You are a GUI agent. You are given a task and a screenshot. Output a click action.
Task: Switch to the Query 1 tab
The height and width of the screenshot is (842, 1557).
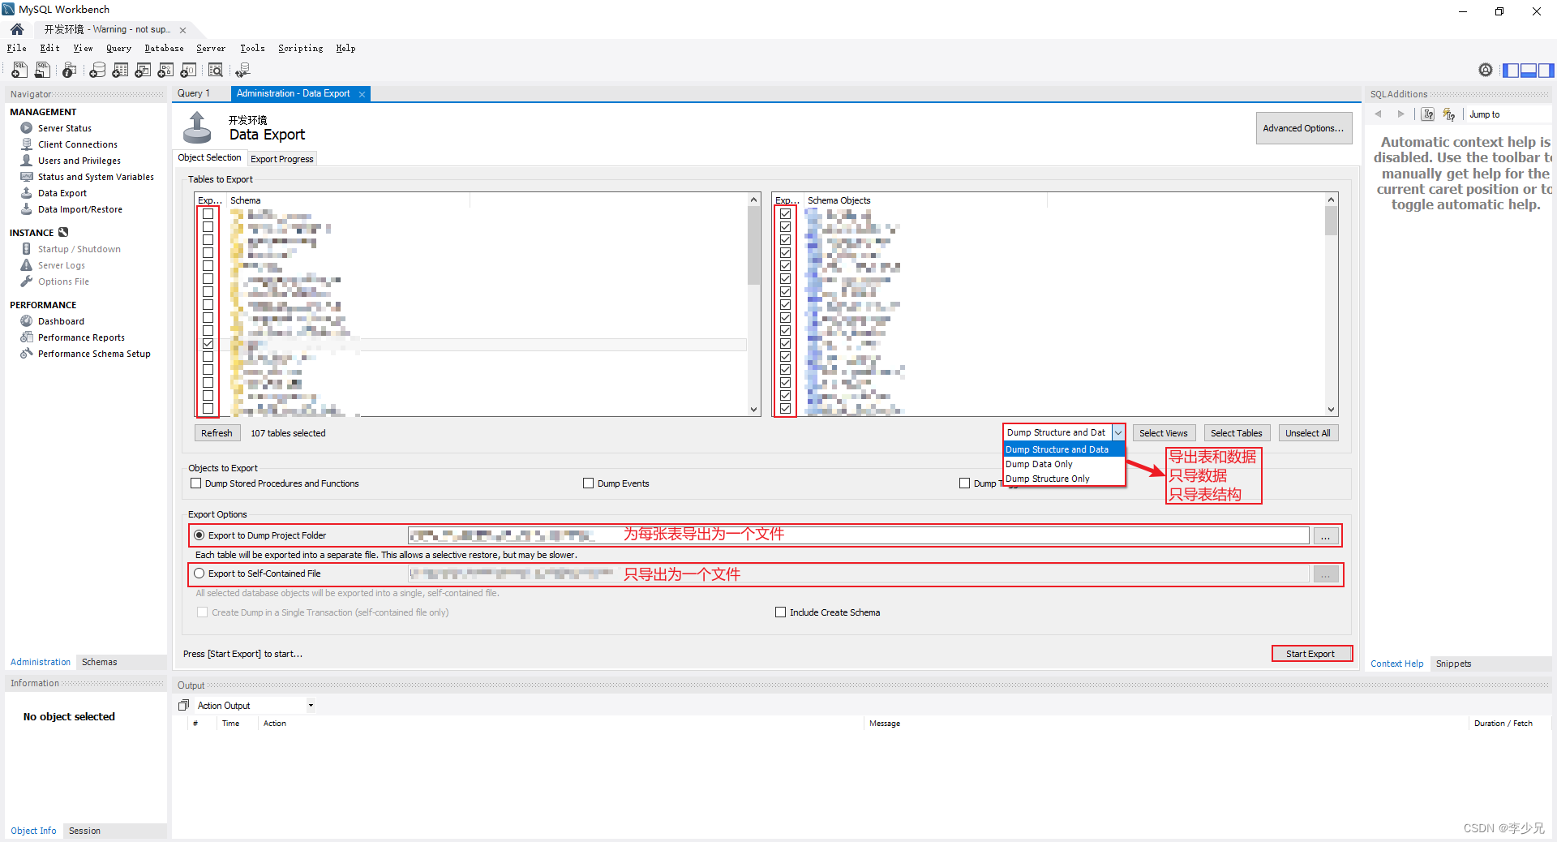click(x=194, y=93)
